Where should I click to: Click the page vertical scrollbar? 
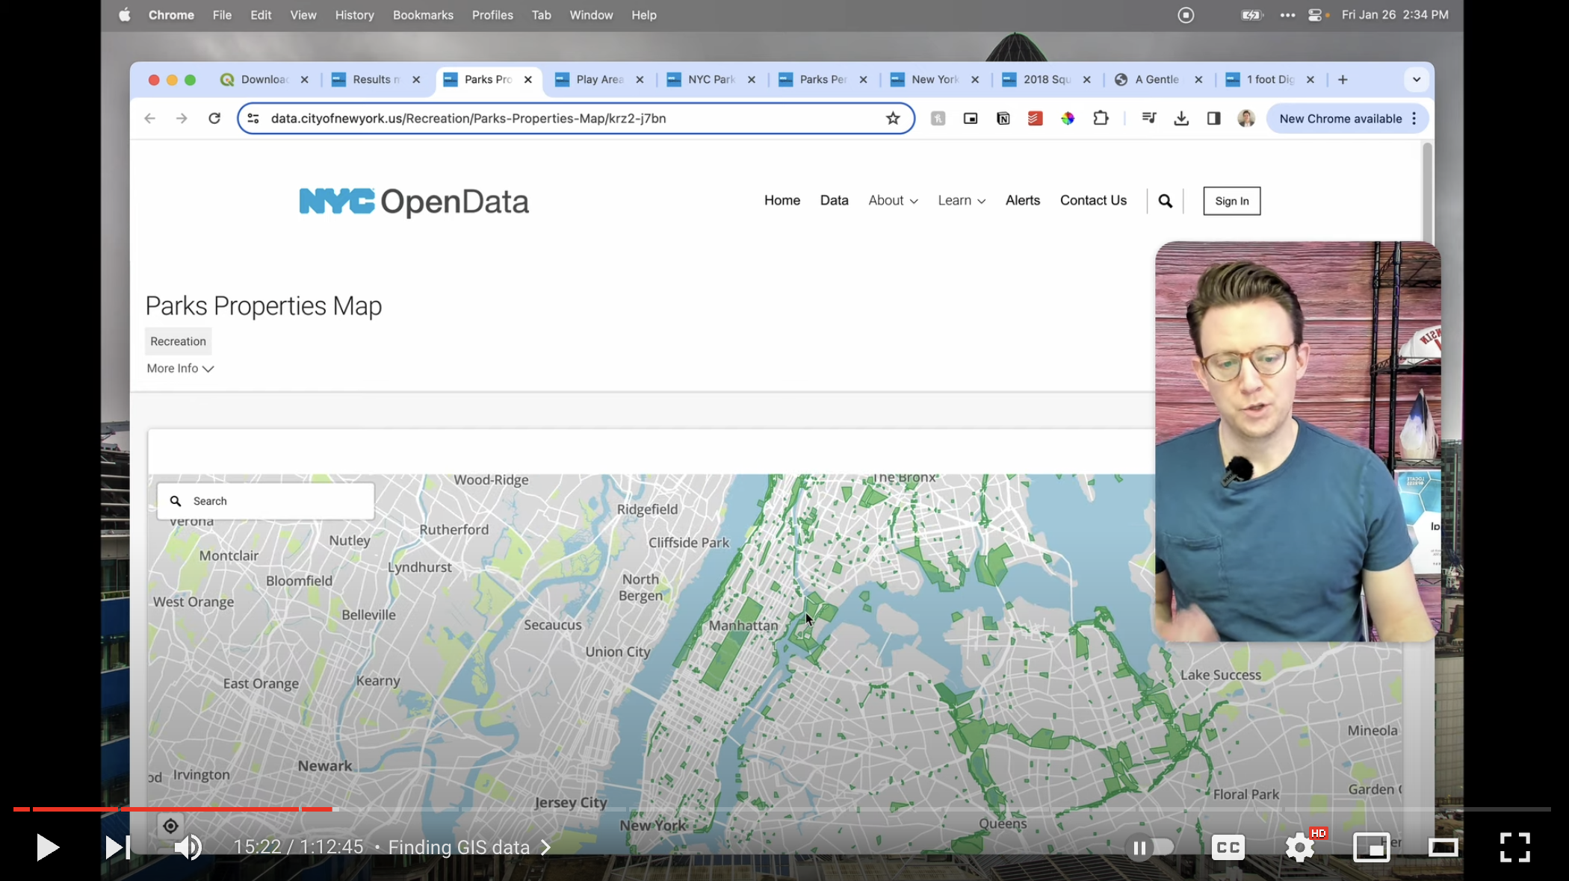tap(1427, 191)
